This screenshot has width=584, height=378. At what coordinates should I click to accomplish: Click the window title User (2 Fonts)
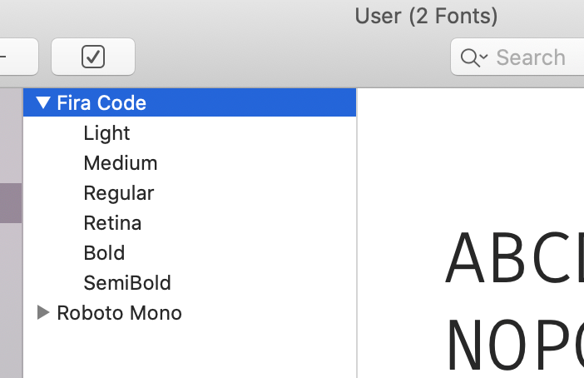point(426,17)
